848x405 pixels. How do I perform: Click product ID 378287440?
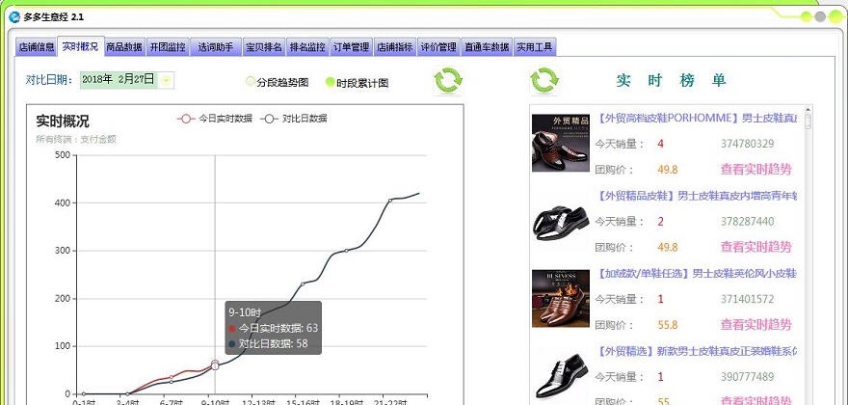[747, 222]
